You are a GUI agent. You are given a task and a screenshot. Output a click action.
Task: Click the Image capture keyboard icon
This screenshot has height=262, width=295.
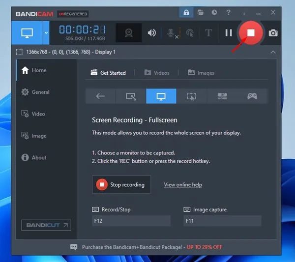(x=187, y=209)
